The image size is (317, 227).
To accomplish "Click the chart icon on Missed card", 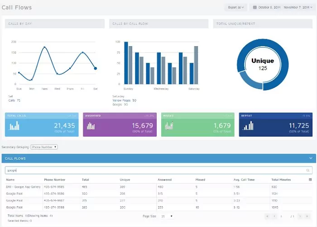I will pyautogui.click(x=170, y=125).
